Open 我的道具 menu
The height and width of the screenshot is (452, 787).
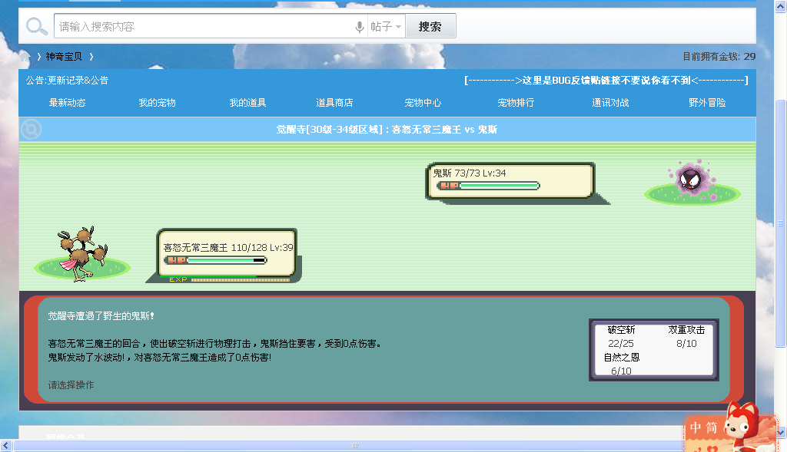click(x=247, y=103)
